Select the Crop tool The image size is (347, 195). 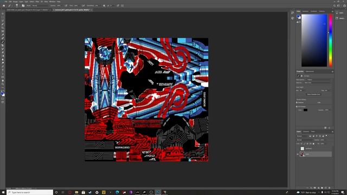(x=3, y=28)
